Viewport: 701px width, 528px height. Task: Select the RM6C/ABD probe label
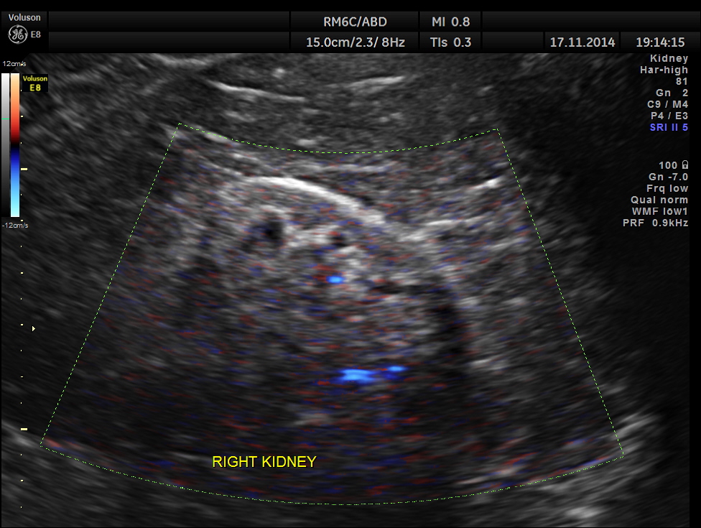pyautogui.click(x=355, y=22)
